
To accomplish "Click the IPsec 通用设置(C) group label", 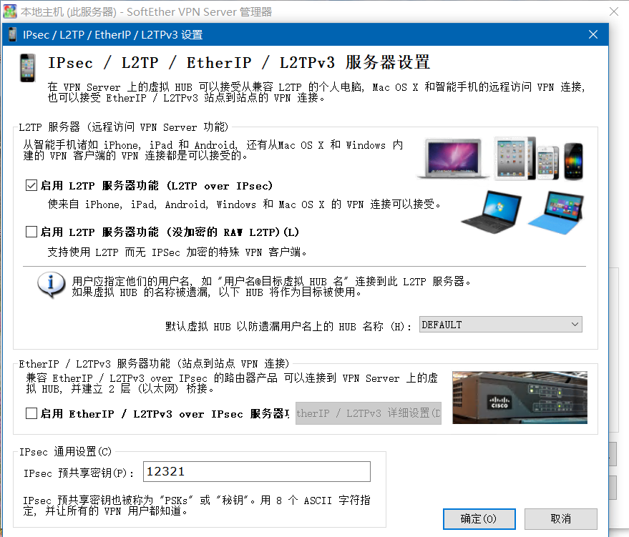I will (x=65, y=452).
